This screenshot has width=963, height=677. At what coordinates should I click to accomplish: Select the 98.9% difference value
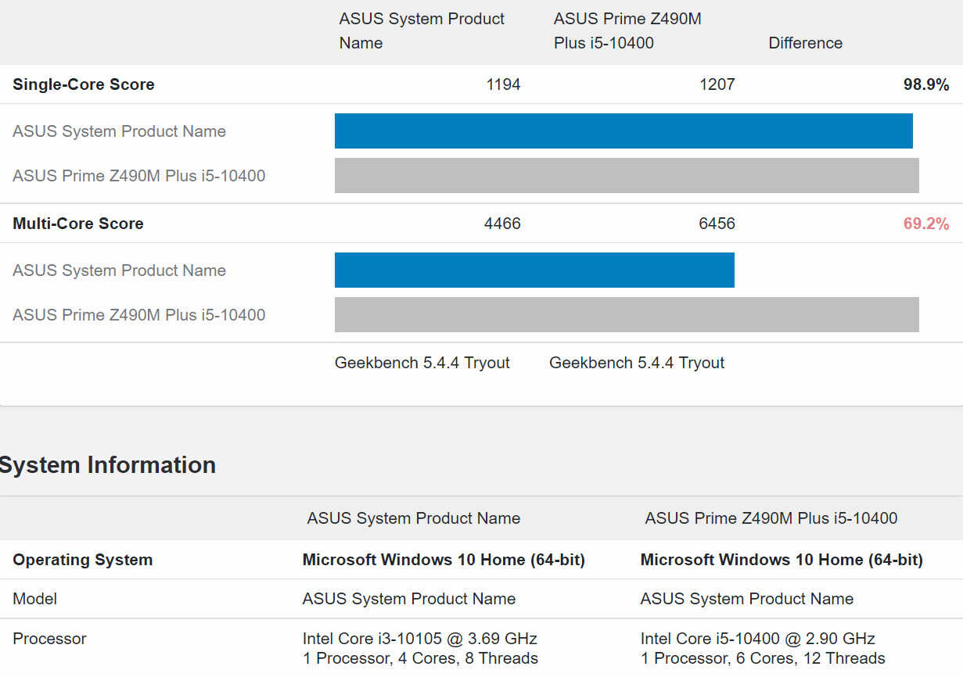pyautogui.click(x=926, y=84)
